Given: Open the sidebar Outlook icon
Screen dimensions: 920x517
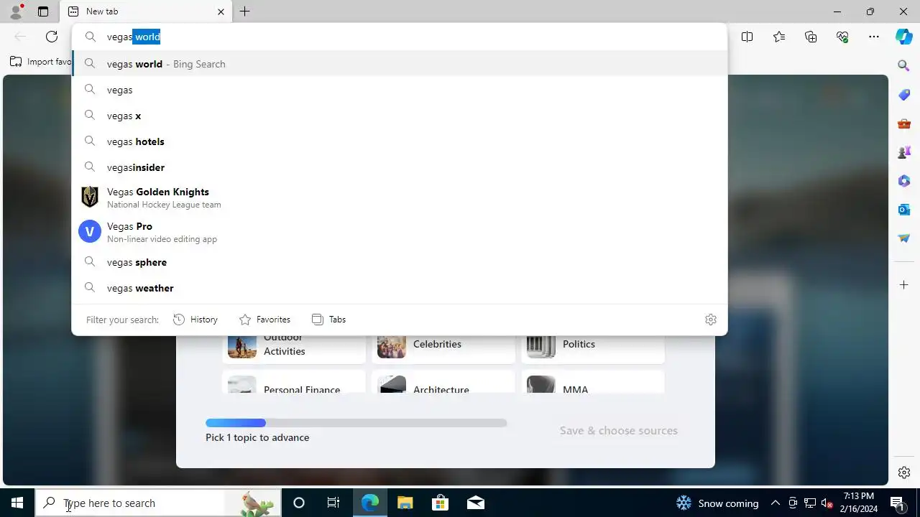Looking at the screenshot, I should click(904, 210).
